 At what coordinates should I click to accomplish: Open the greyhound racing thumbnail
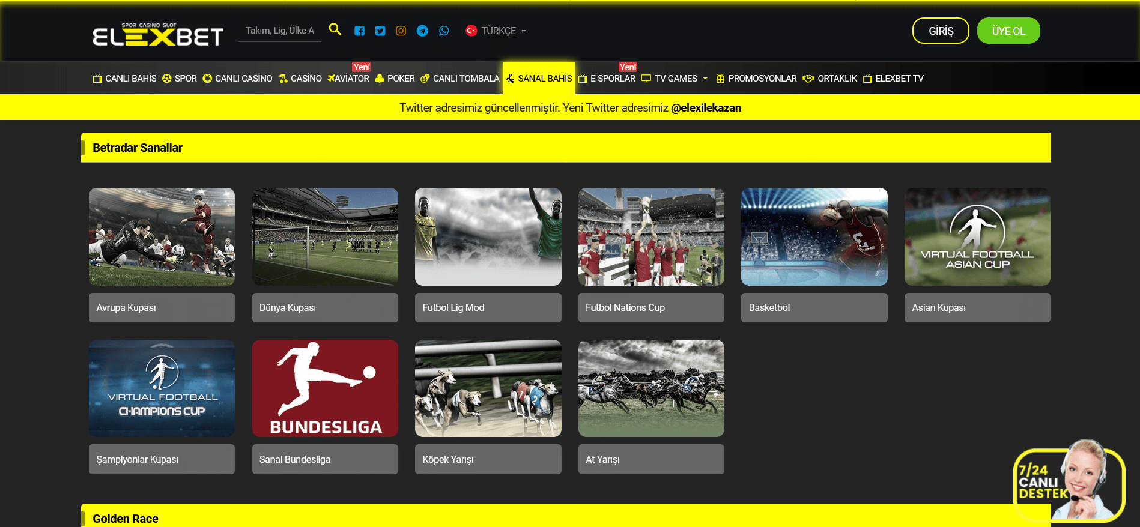tap(488, 388)
